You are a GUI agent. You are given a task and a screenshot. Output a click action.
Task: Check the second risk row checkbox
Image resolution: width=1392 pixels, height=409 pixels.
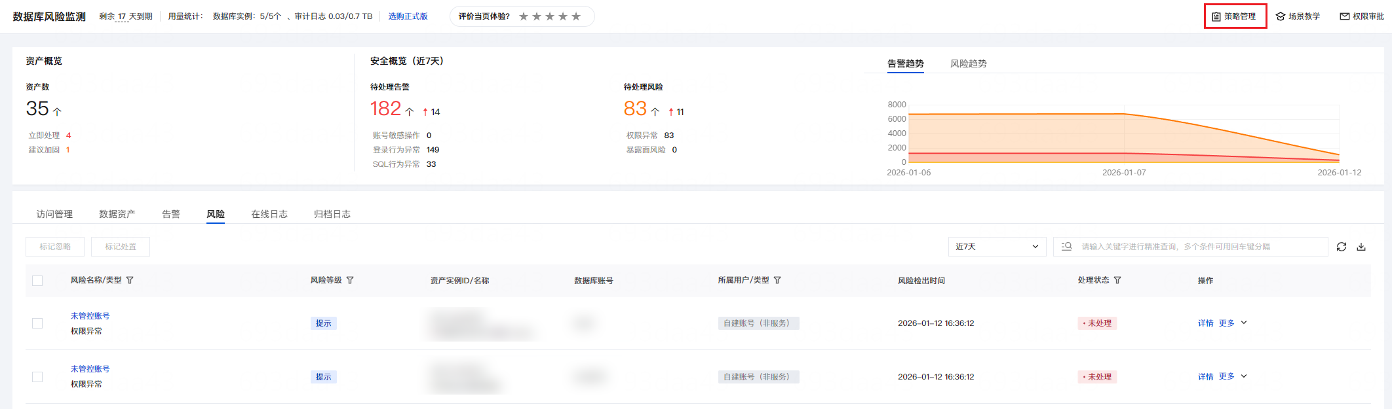(x=37, y=377)
